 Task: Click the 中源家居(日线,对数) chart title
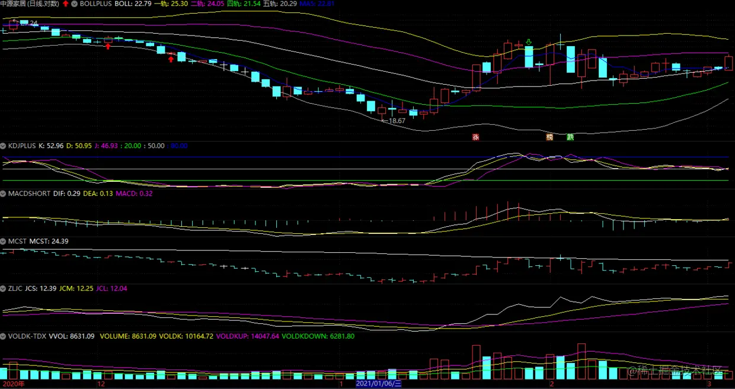(30, 4)
